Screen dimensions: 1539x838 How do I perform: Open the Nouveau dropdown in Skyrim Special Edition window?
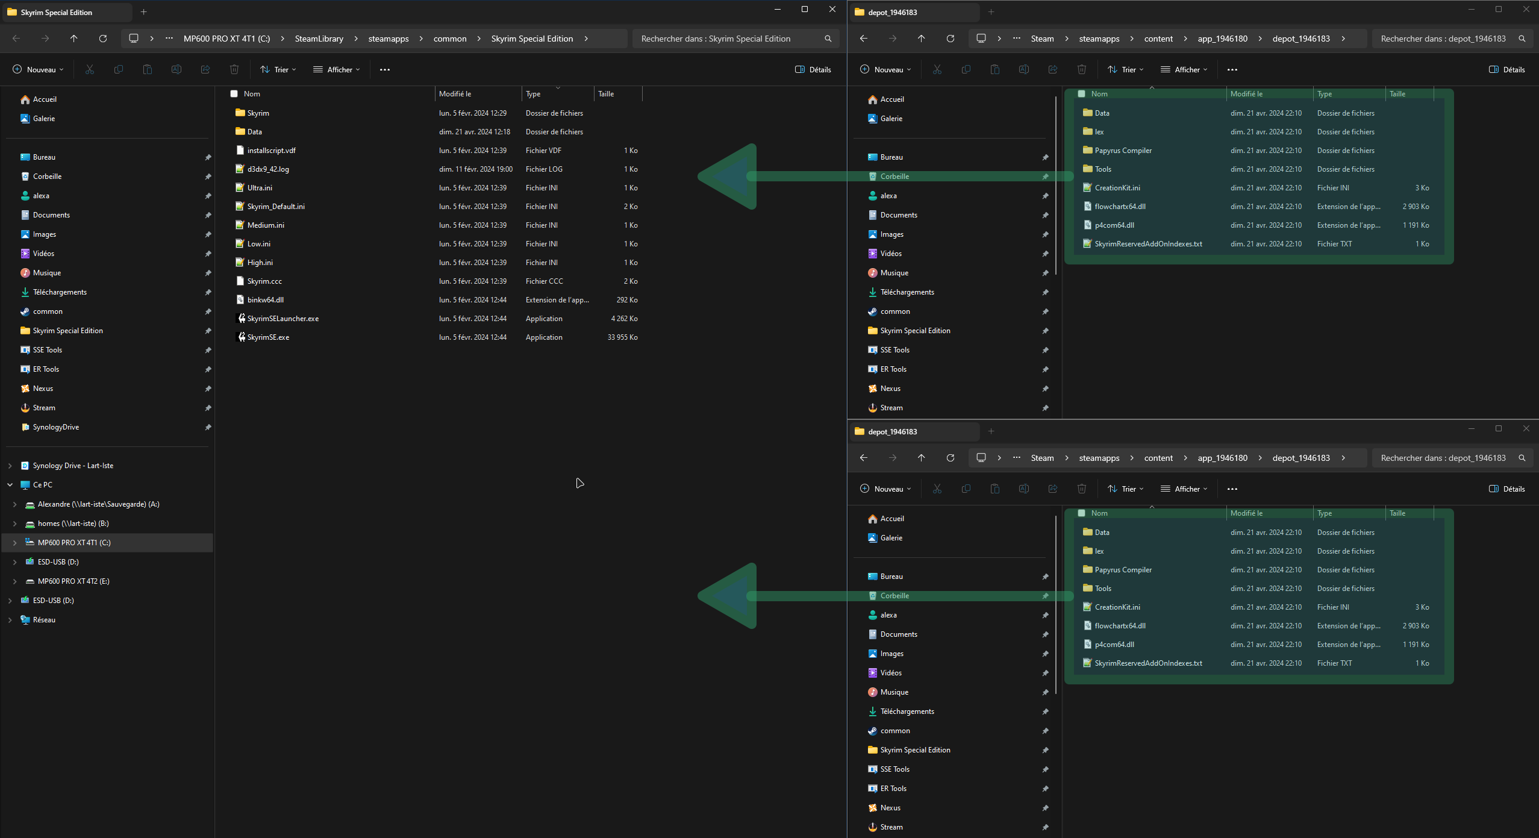click(x=39, y=70)
